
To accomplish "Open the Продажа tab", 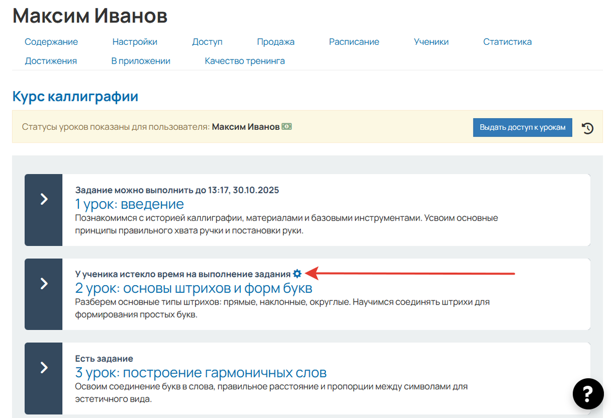I will (276, 42).
